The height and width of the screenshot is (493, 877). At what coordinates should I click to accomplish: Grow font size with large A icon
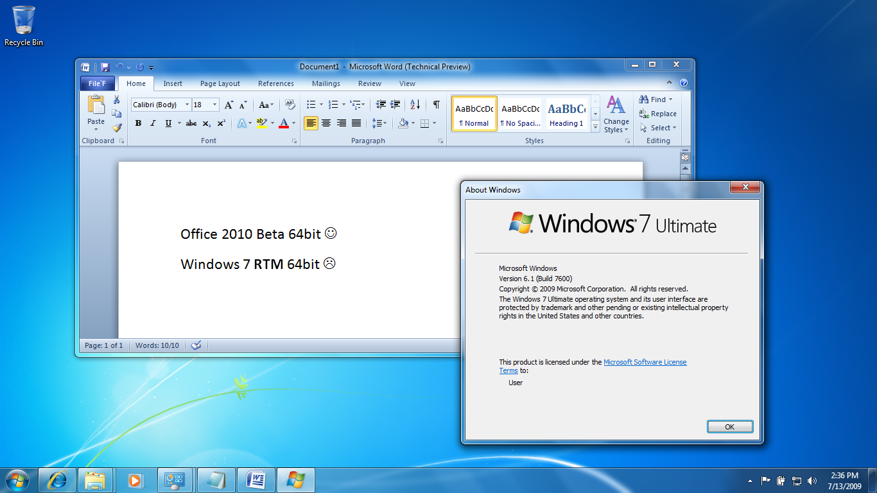[229, 105]
